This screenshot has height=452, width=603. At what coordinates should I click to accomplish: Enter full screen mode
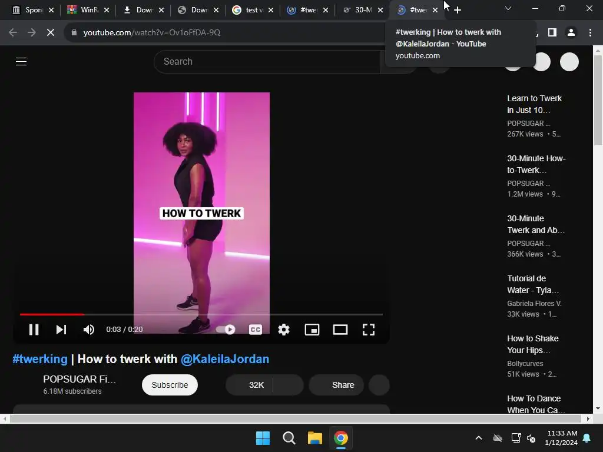coord(369,330)
